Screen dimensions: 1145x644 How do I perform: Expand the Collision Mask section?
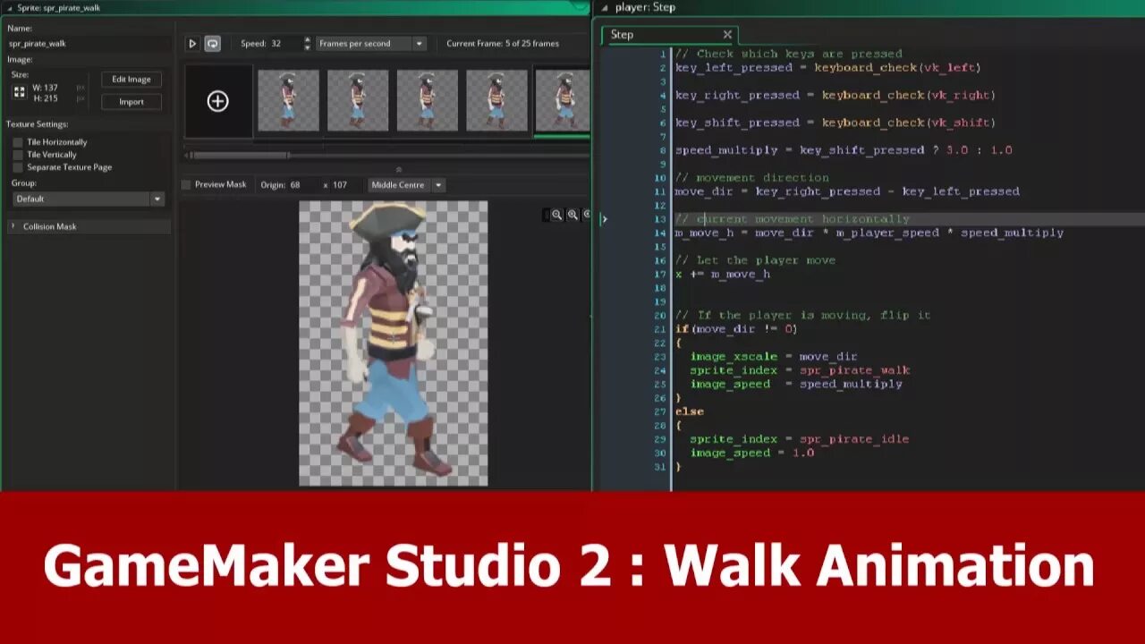[x=88, y=226]
